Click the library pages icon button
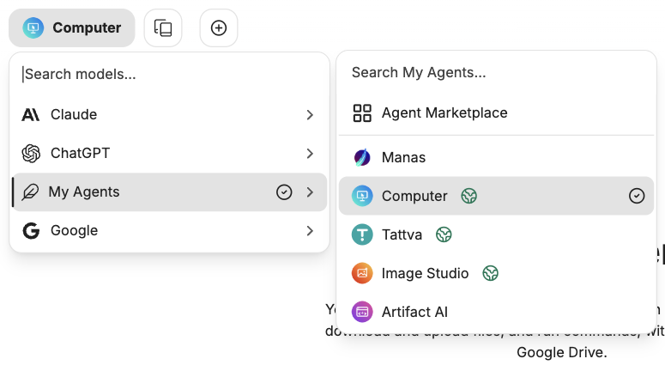 pyautogui.click(x=163, y=28)
